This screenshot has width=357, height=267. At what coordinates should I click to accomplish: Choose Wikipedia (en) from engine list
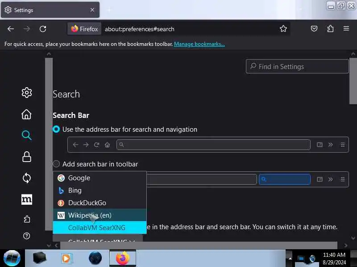click(x=100, y=215)
